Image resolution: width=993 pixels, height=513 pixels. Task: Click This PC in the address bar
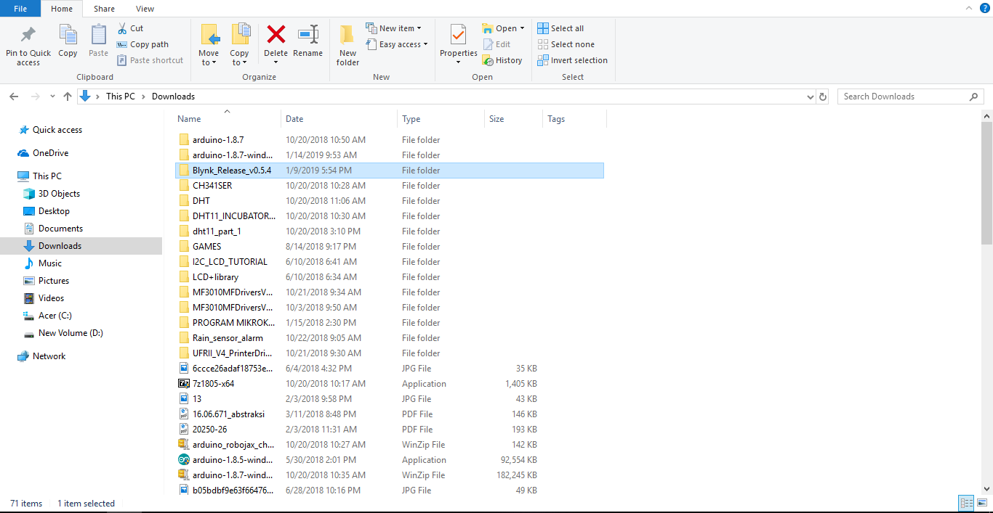tap(121, 97)
